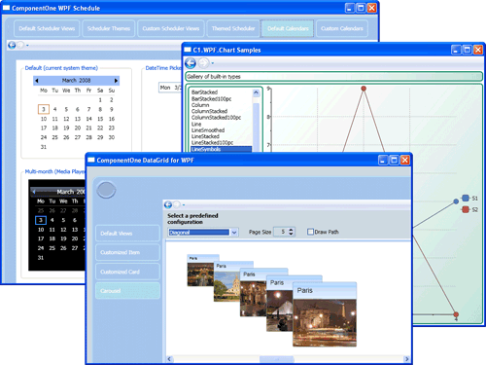
Task: Close the DataGrid for WPF window
Action: pyautogui.click(x=405, y=160)
